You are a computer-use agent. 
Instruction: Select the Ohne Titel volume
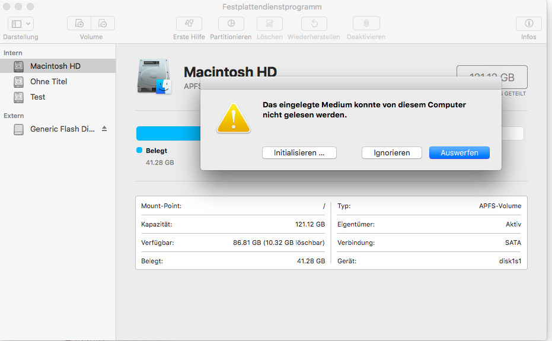coord(58,81)
